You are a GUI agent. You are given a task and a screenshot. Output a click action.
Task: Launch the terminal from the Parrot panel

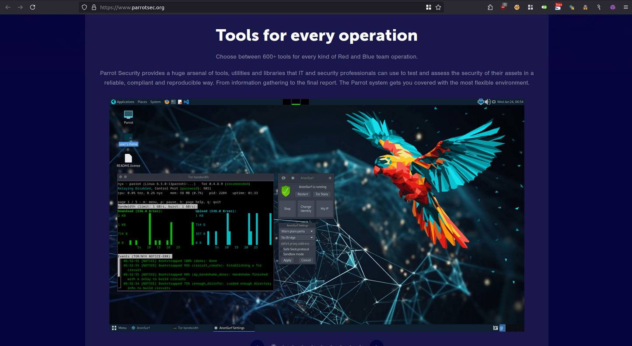point(174,102)
